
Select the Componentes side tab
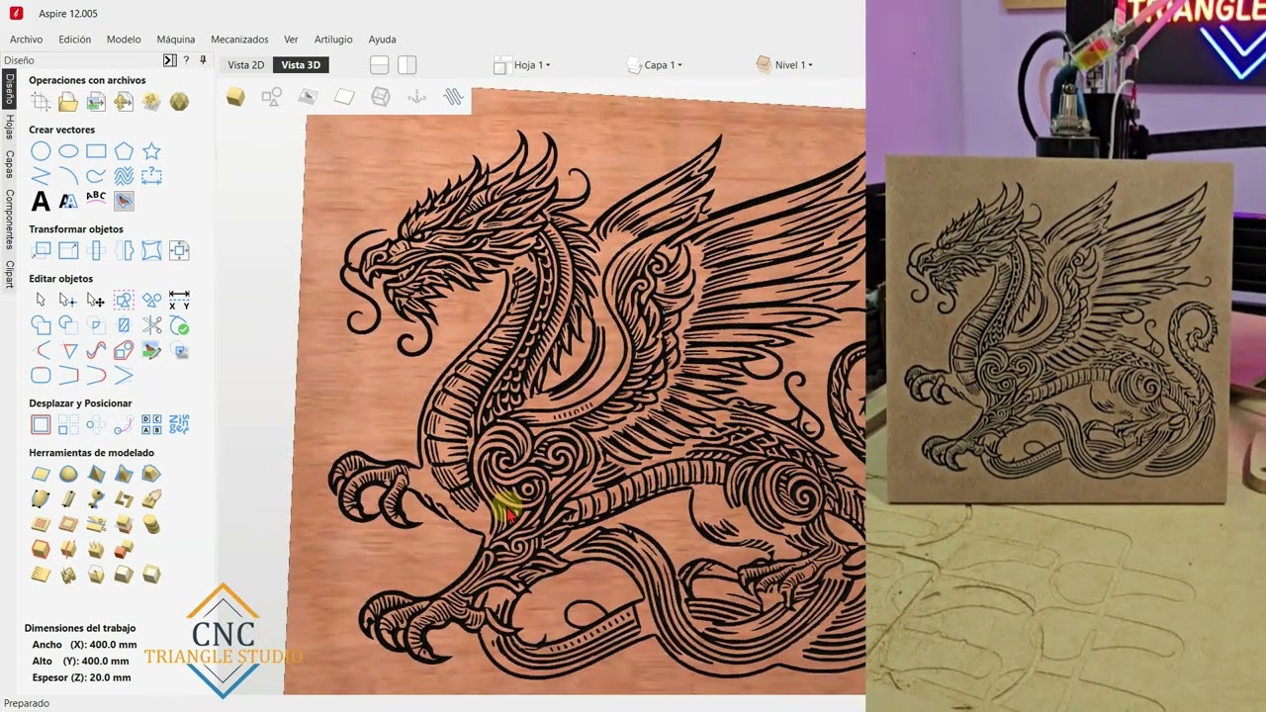(x=9, y=219)
